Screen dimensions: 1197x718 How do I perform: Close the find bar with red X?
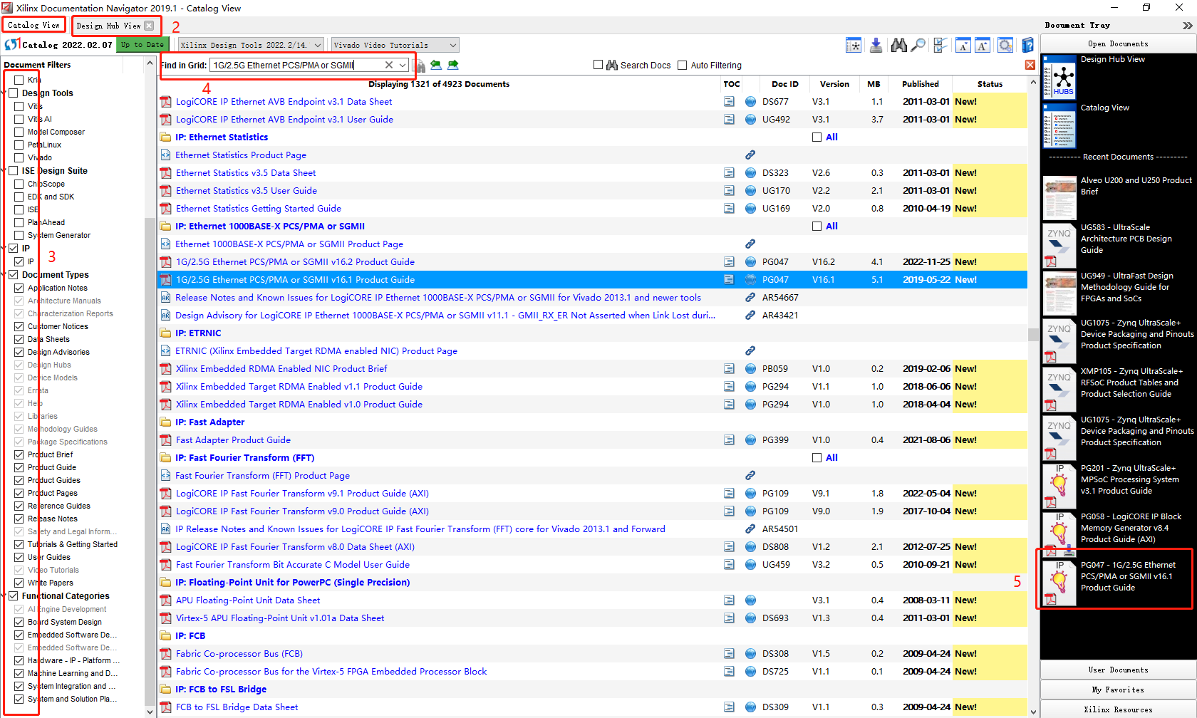point(1030,65)
